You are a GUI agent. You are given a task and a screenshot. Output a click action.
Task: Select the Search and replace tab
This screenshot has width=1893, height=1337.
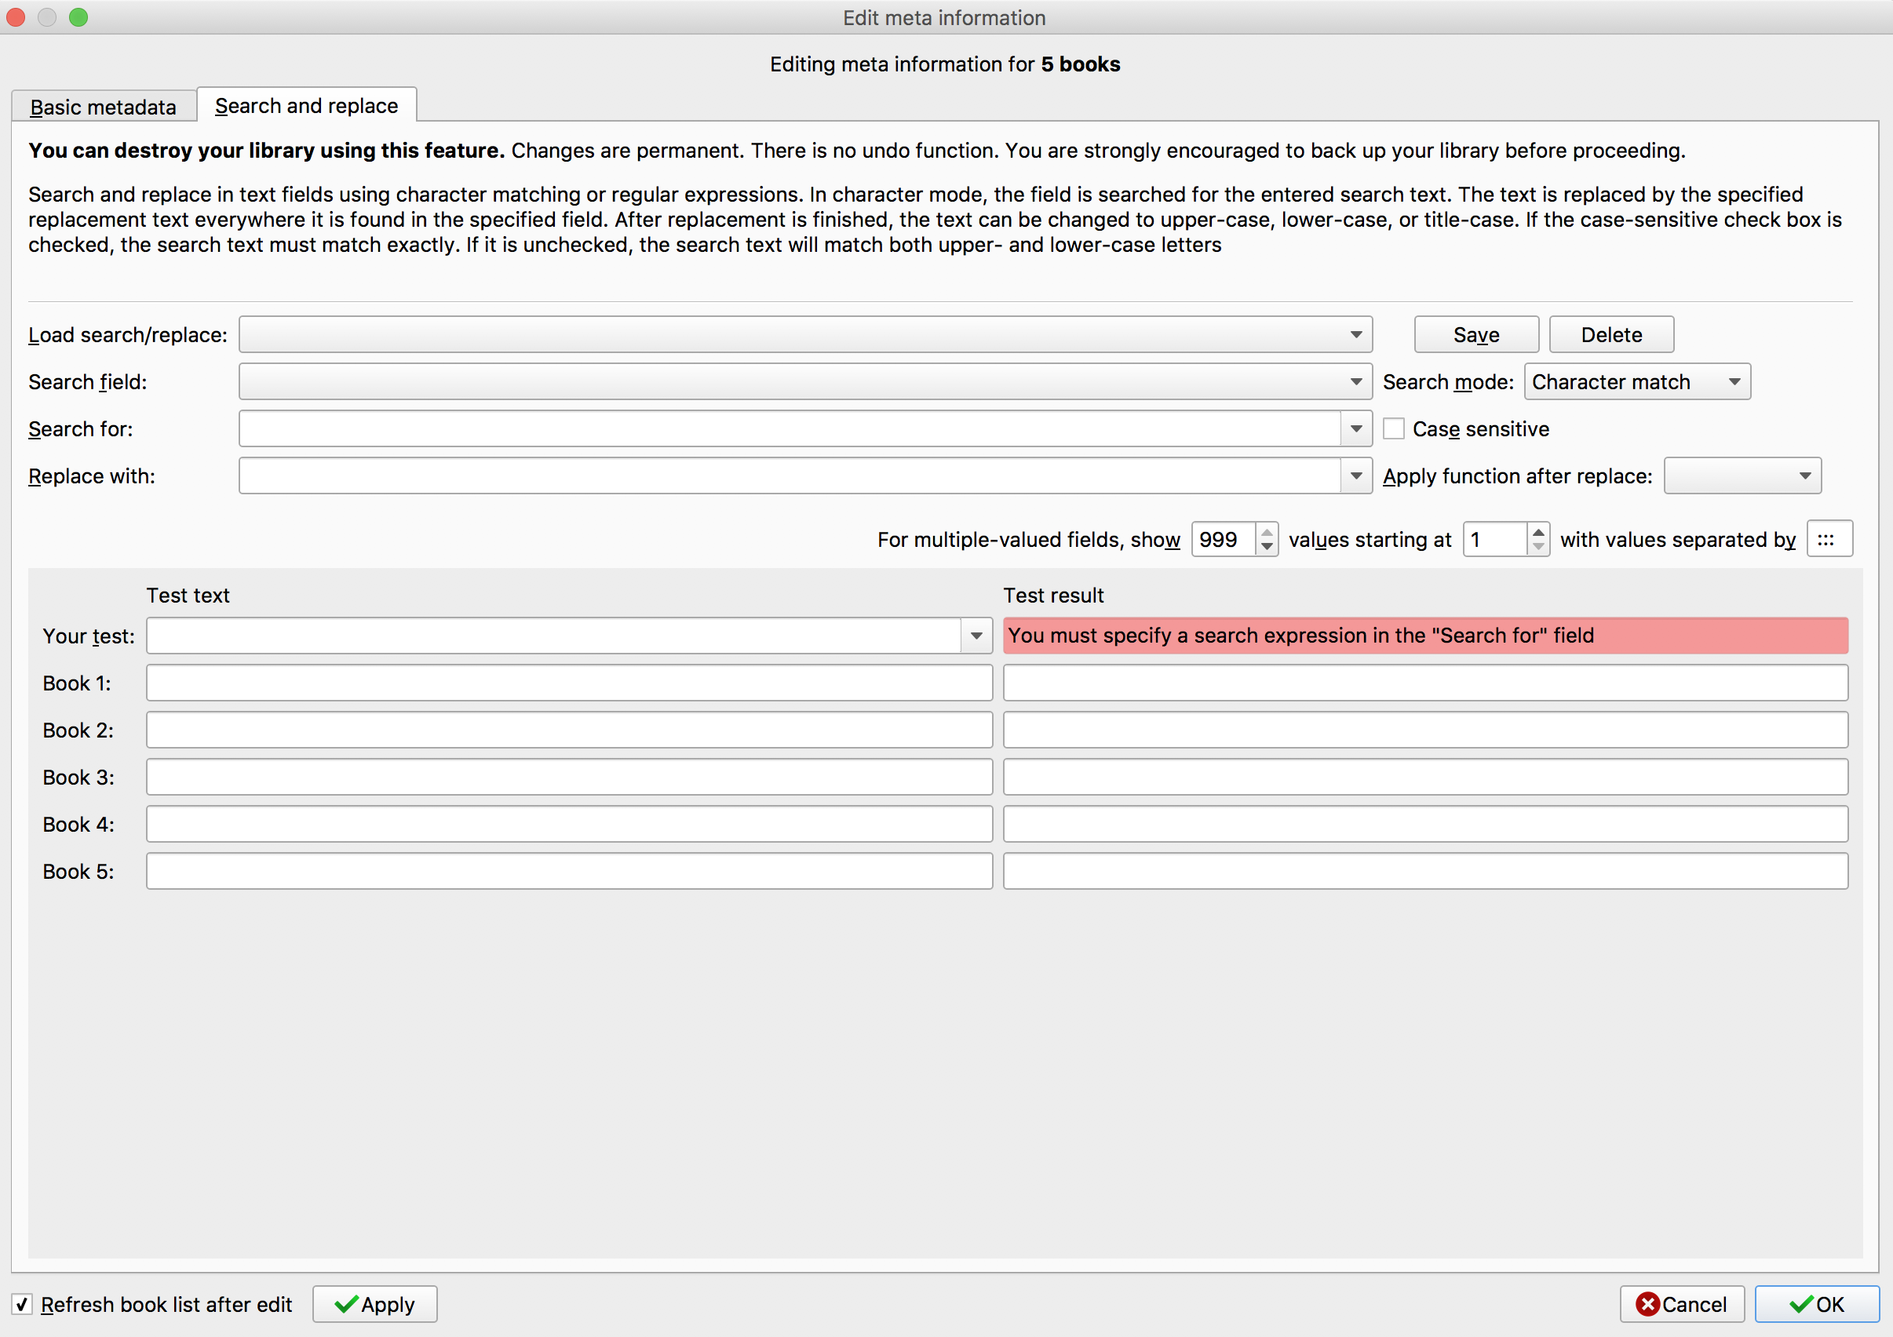coord(306,105)
